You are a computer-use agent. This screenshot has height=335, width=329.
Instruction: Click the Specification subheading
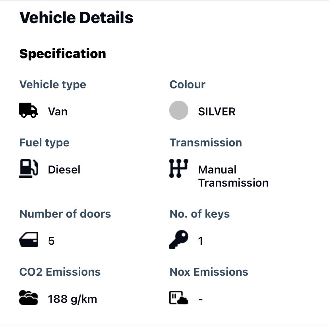click(x=63, y=54)
